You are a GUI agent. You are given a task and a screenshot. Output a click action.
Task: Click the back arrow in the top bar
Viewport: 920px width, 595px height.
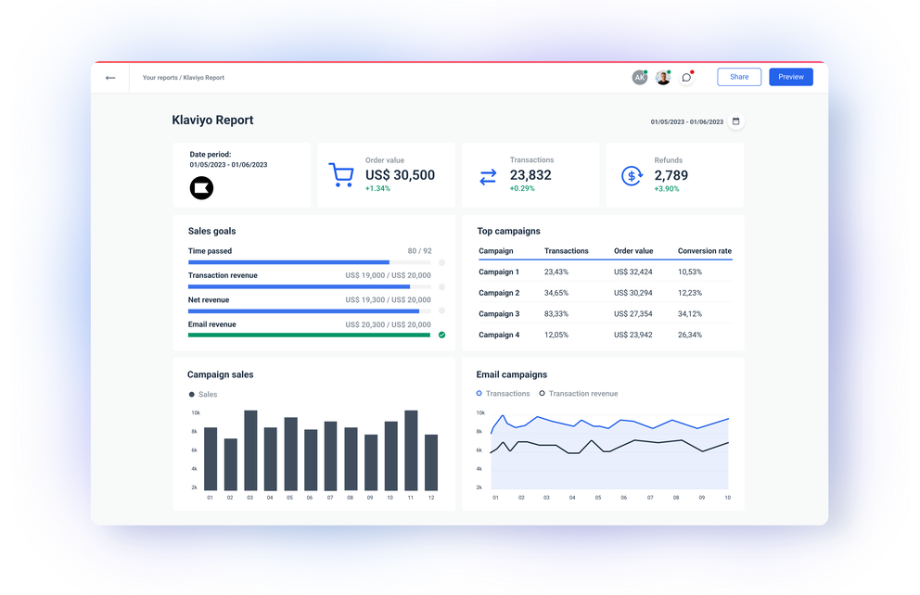(109, 77)
